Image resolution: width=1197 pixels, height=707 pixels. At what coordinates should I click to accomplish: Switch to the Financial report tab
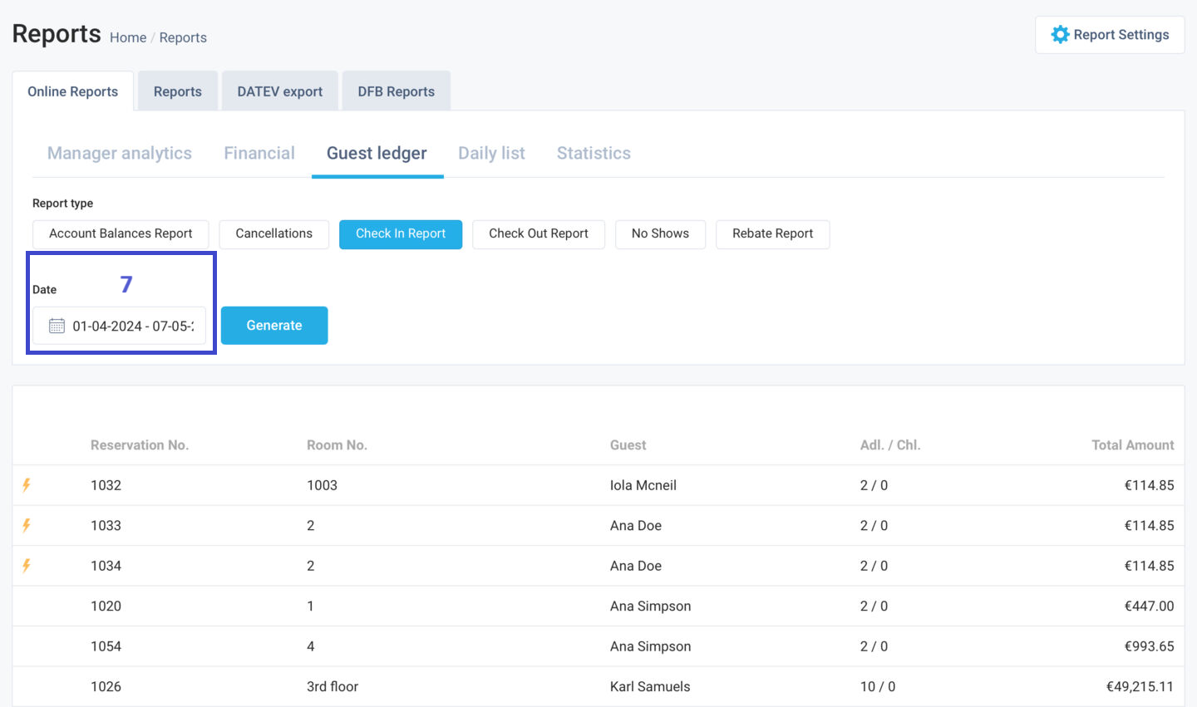(x=259, y=153)
